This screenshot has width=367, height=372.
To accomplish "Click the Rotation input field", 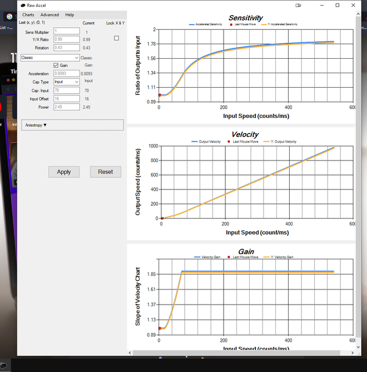I will tap(67, 48).
